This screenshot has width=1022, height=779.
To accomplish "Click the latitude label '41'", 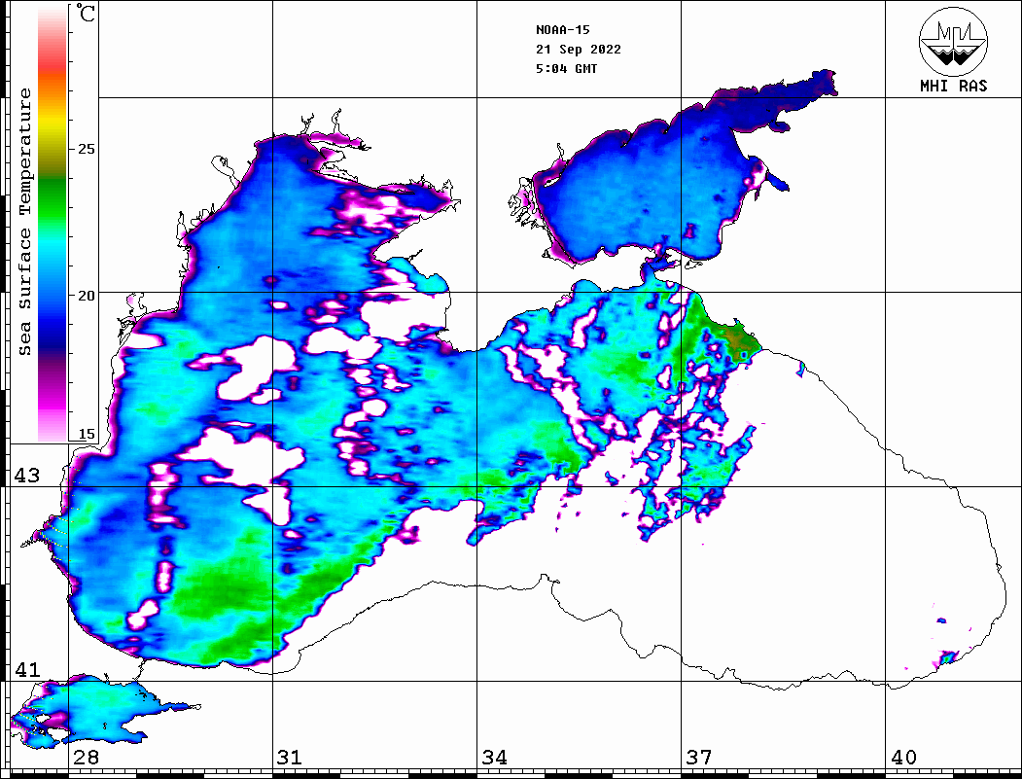I will point(27,670).
